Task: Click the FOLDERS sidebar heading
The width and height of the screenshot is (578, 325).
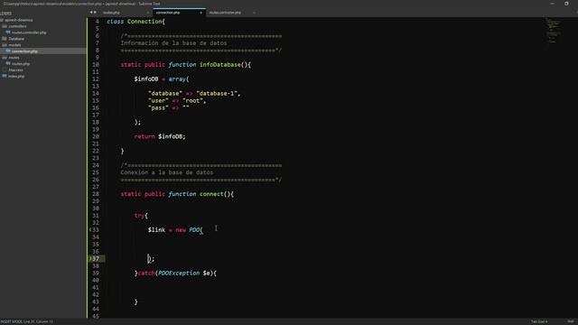Action: (5, 14)
